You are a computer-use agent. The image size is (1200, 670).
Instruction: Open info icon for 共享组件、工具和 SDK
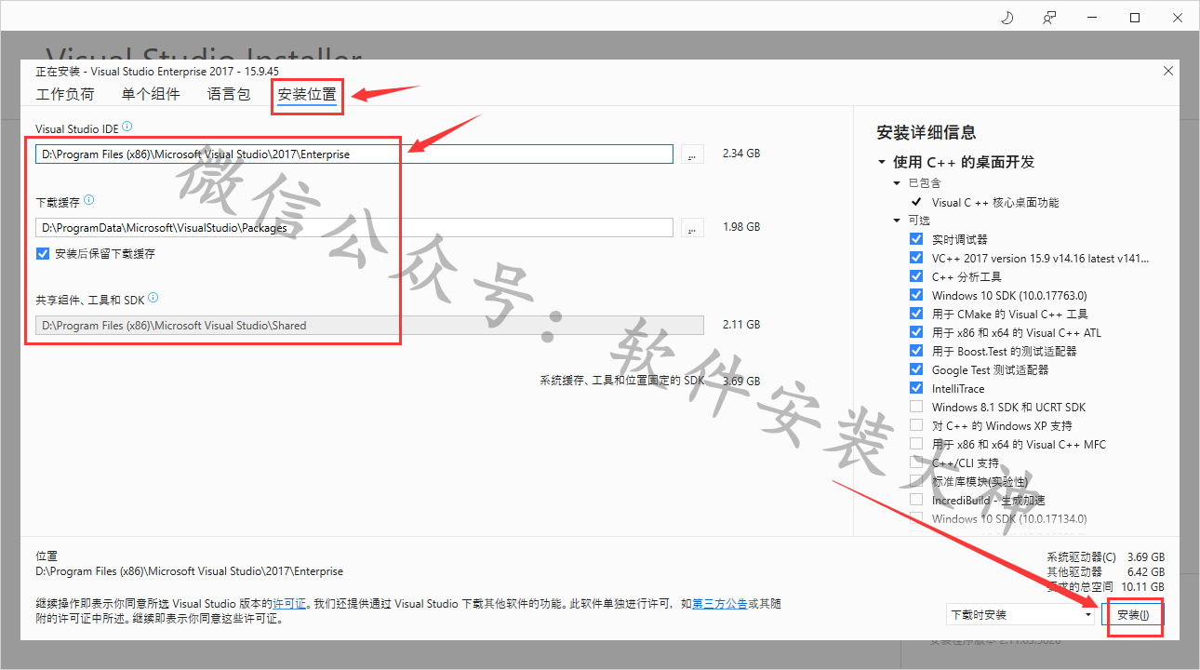coord(153,298)
